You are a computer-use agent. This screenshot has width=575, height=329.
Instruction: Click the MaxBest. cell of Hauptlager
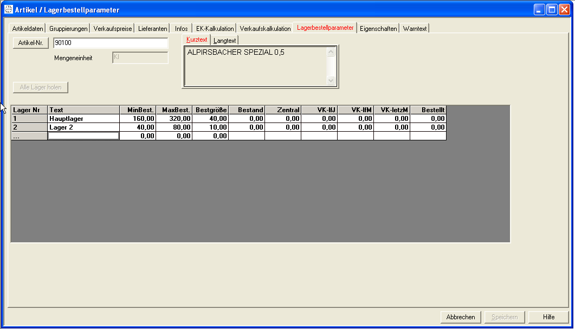[174, 118]
